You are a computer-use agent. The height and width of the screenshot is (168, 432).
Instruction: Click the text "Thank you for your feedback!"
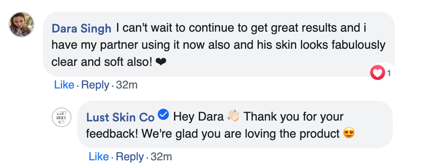(215, 125)
